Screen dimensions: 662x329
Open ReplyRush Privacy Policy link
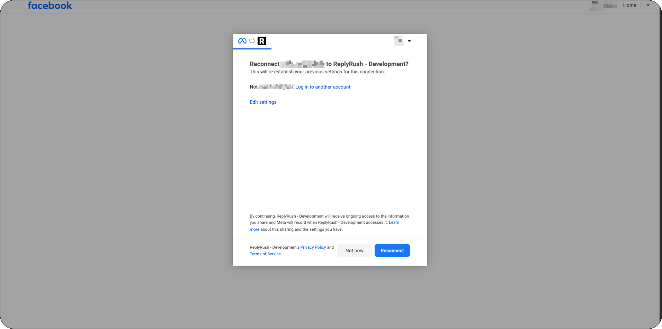click(313, 247)
